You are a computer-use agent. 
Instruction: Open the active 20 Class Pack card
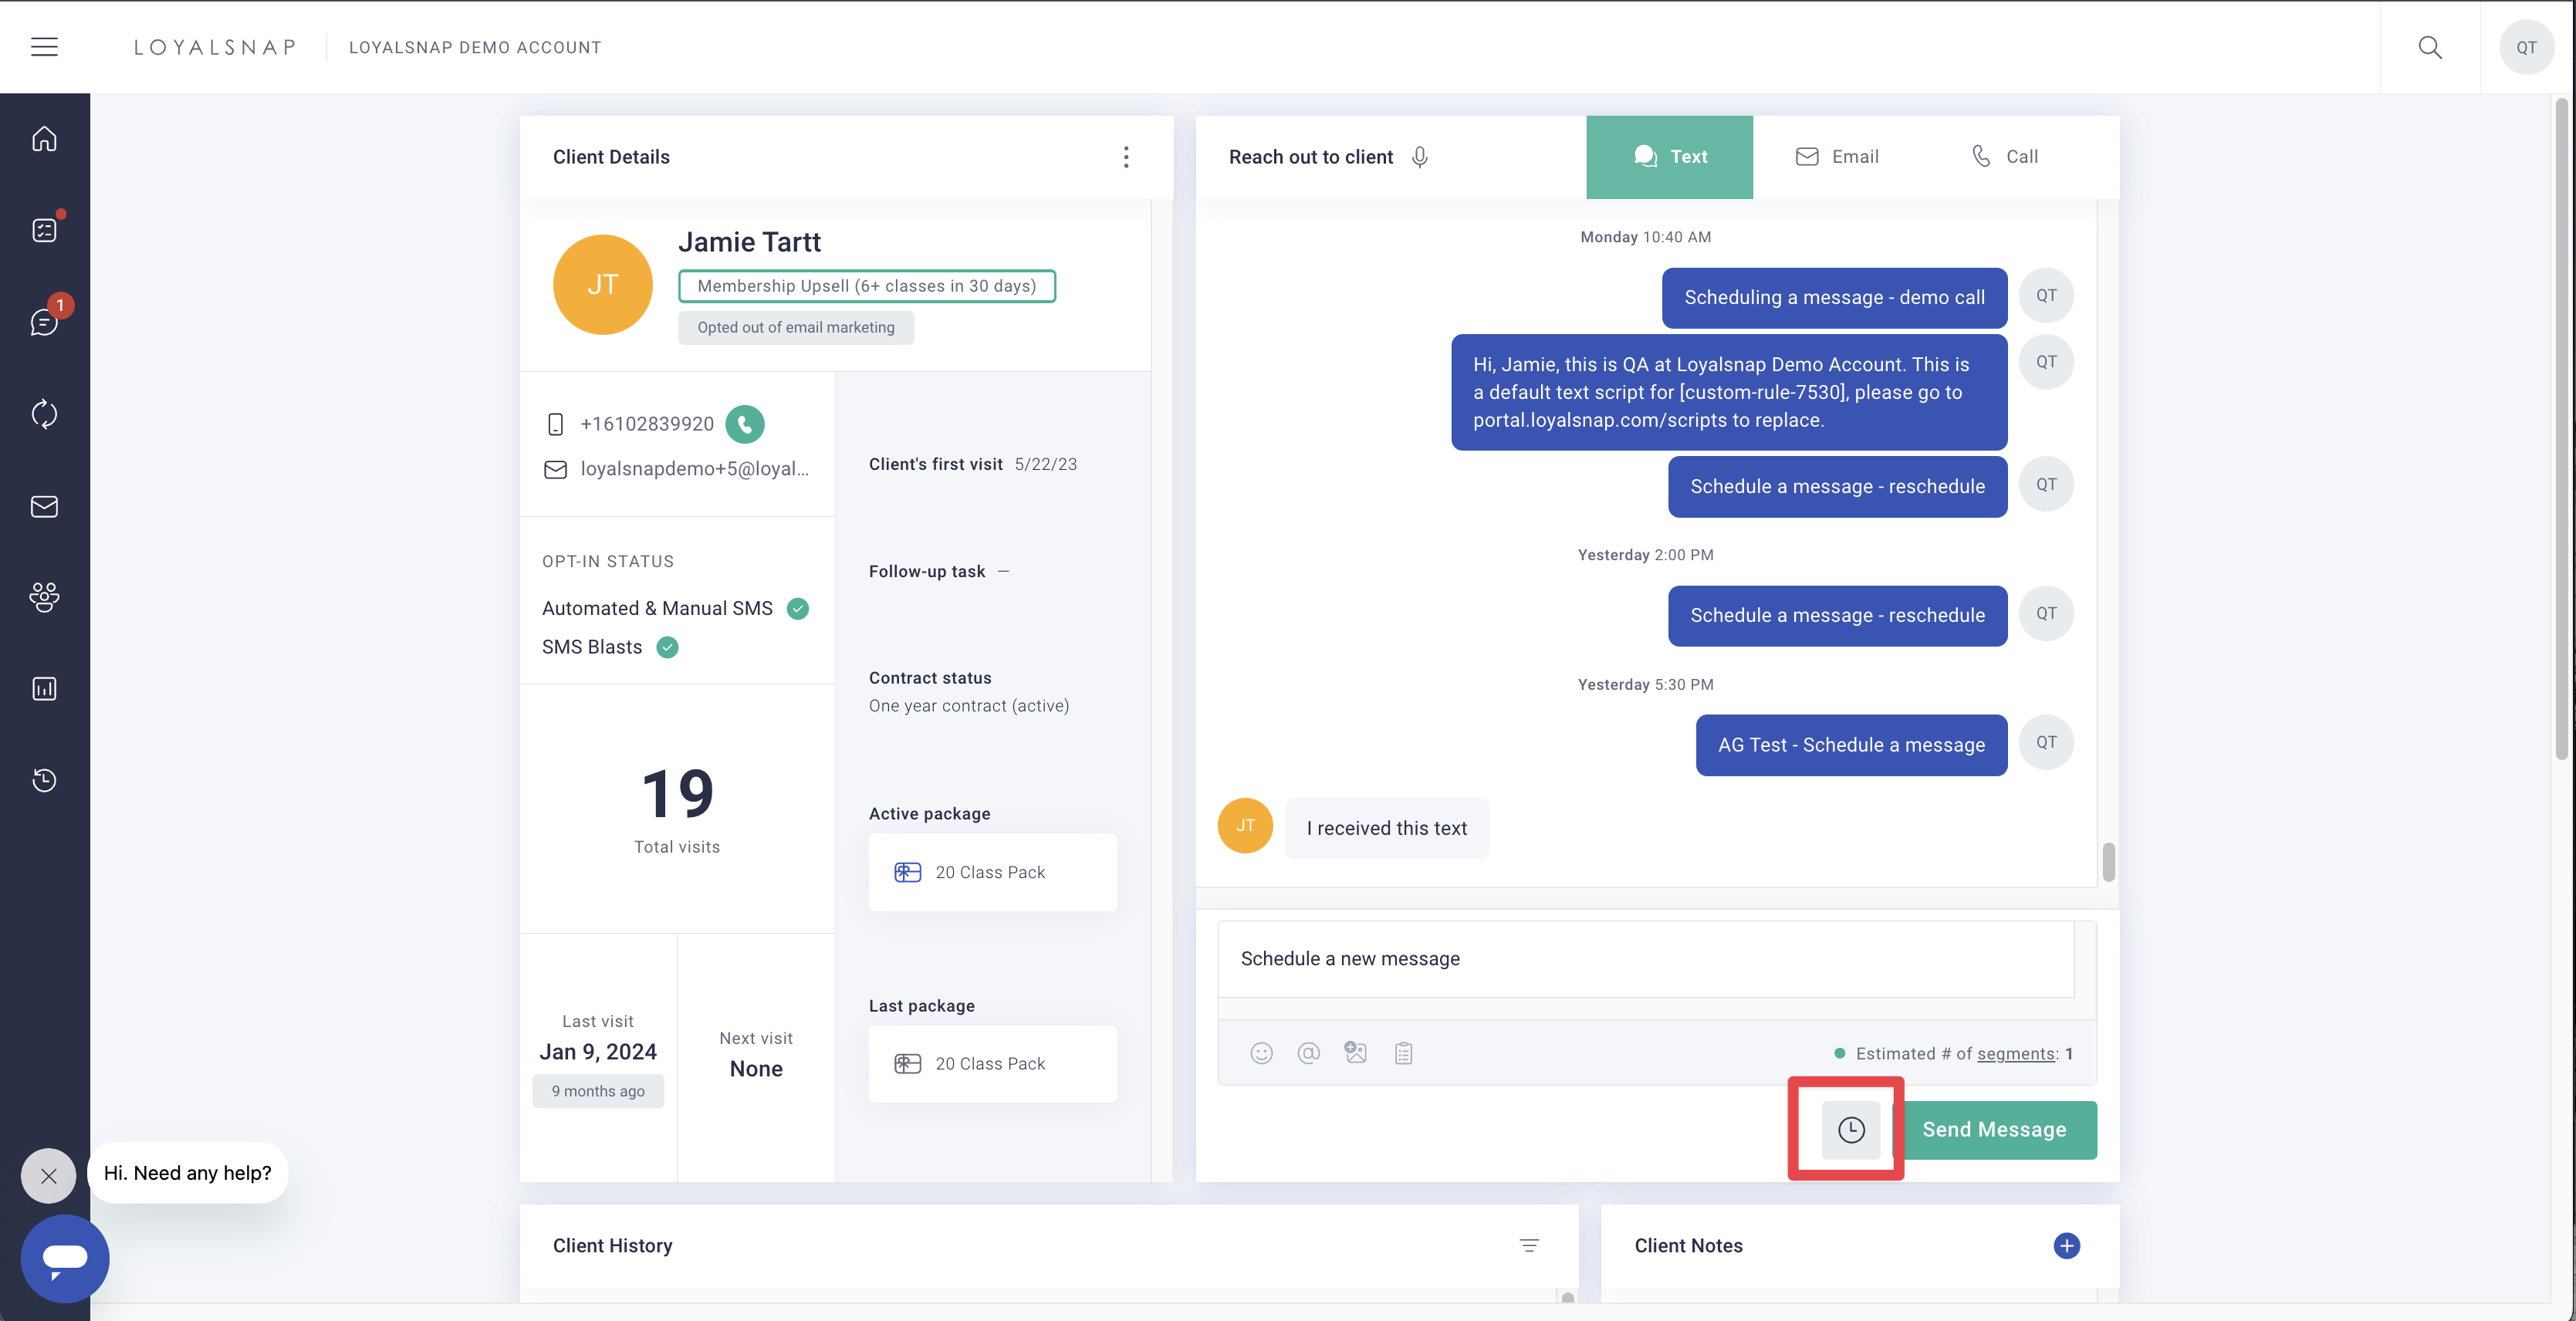[x=992, y=872]
